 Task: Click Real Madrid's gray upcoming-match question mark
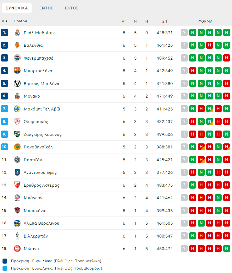(184, 33)
